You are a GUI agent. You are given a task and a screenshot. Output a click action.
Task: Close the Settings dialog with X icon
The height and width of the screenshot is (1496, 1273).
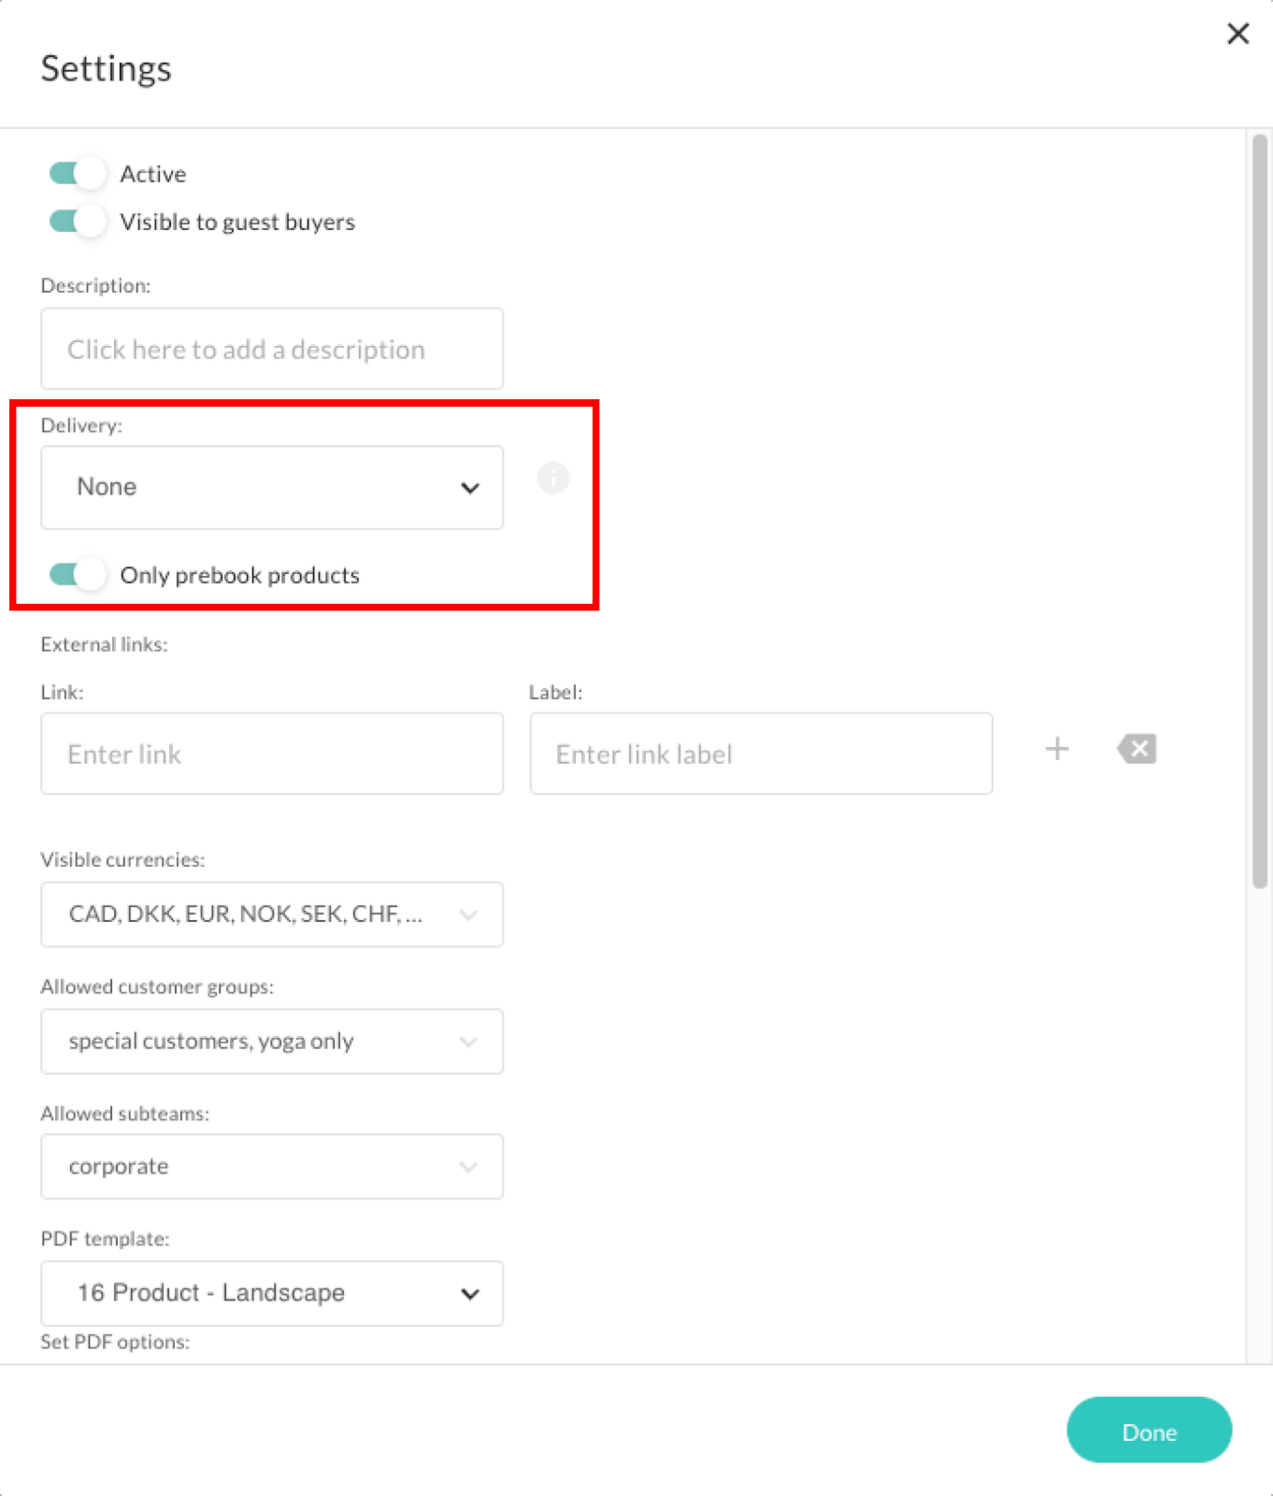pyautogui.click(x=1237, y=34)
